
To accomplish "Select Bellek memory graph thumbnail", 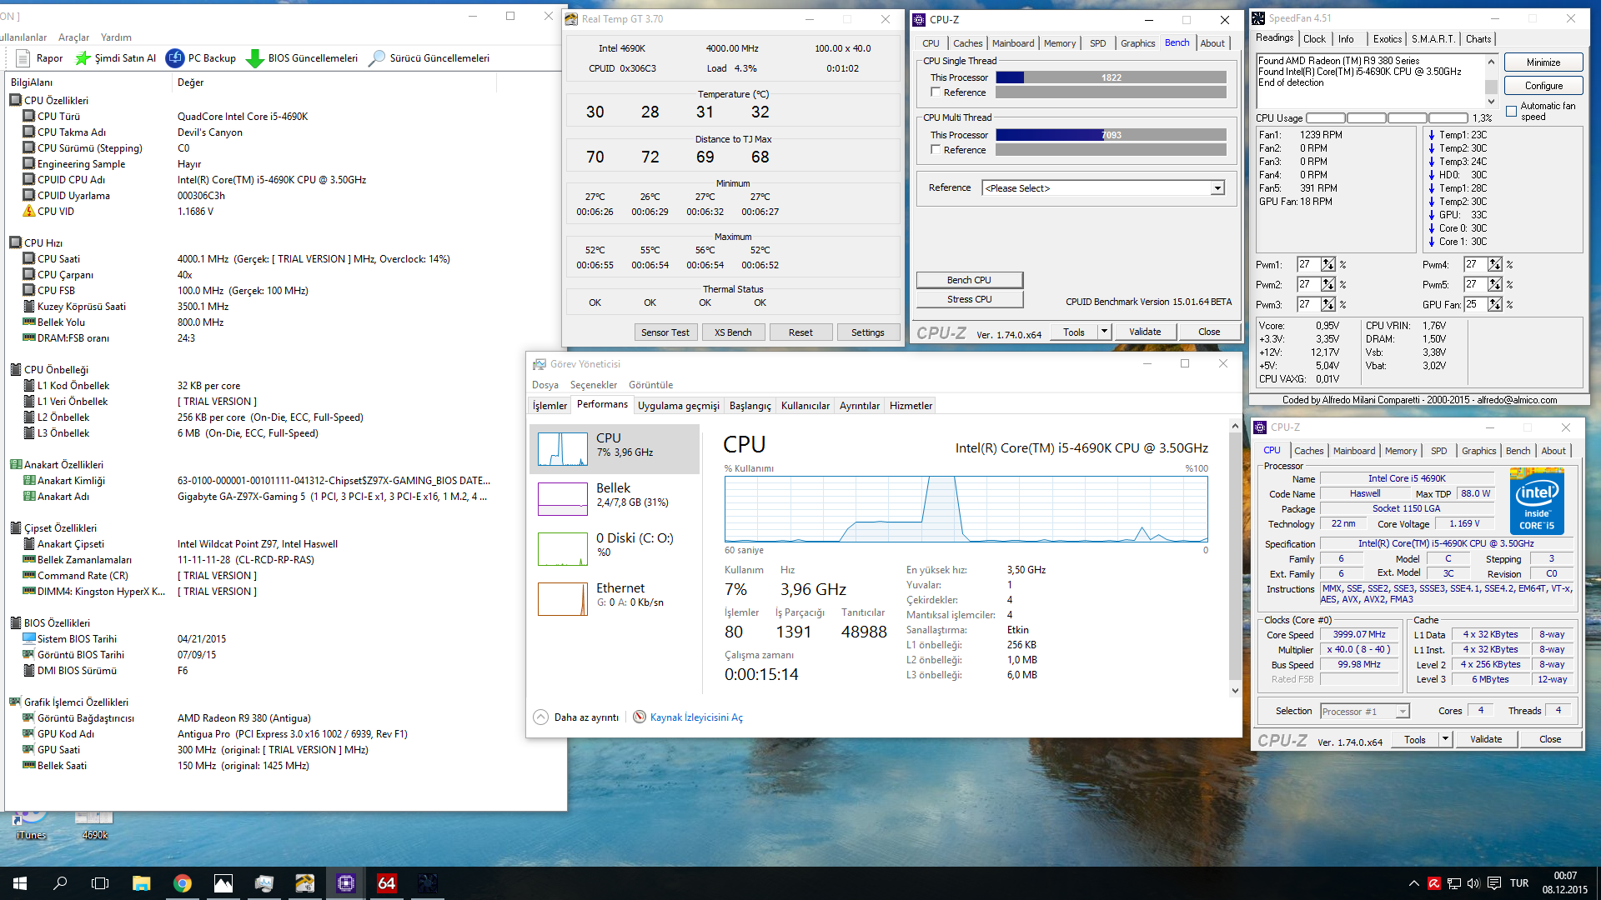I will point(563,499).
